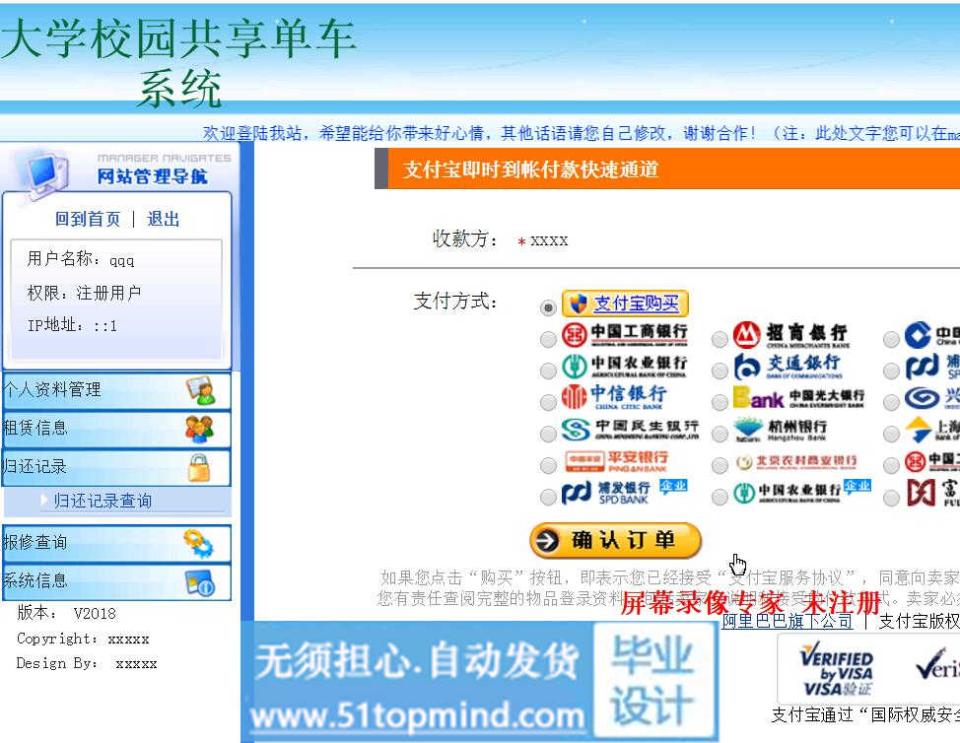The height and width of the screenshot is (743, 960).
Task: Click the www.51topmind.com banner
Action: coord(418,716)
